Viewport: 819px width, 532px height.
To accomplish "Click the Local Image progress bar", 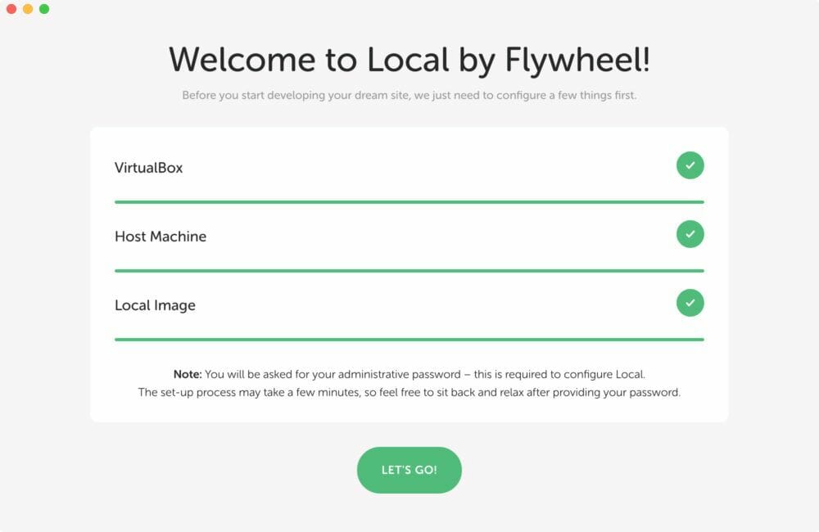I will coord(409,340).
